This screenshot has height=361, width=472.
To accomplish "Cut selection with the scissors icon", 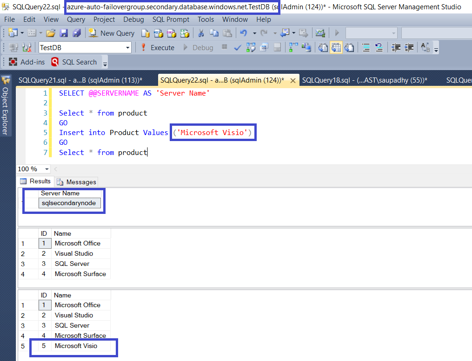I will click(201, 33).
